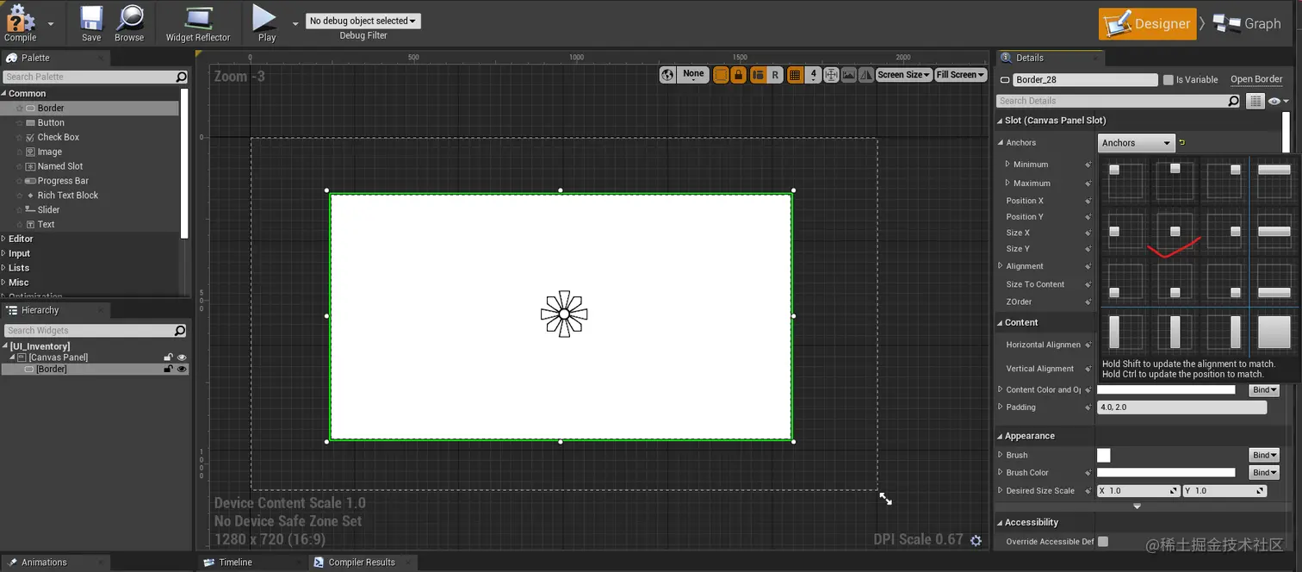Expand the Alignment property
This screenshot has height=572, width=1302.
(1001, 266)
